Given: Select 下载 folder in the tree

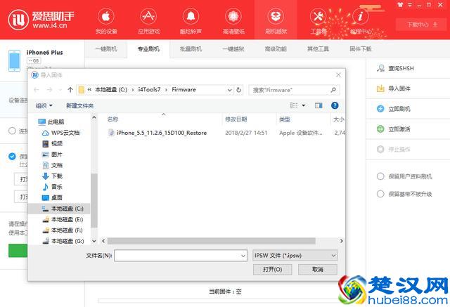Looking at the screenshot, I should [53, 176].
